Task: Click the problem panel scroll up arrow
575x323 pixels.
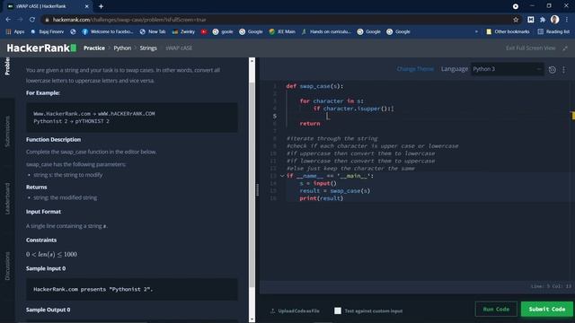Action: tap(252, 61)
